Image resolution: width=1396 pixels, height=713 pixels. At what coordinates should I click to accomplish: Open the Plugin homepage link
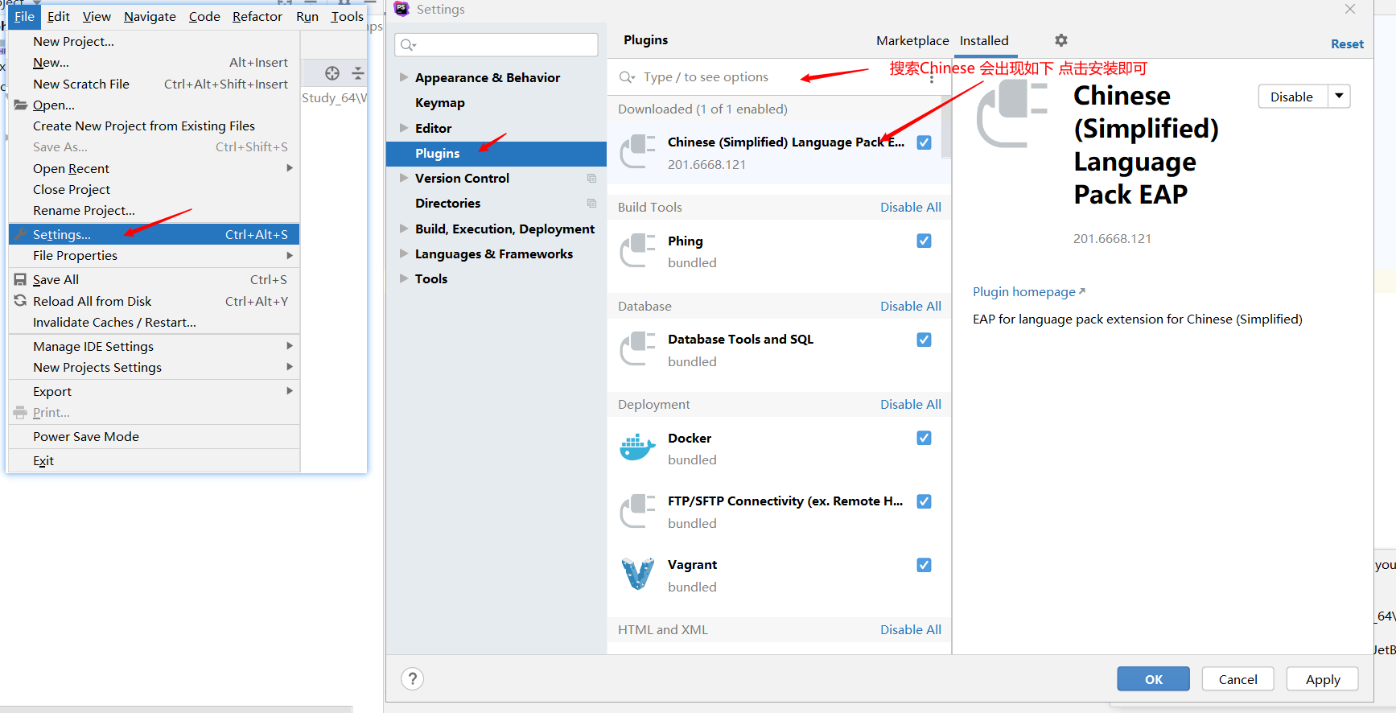click(x=1028, y=291)
